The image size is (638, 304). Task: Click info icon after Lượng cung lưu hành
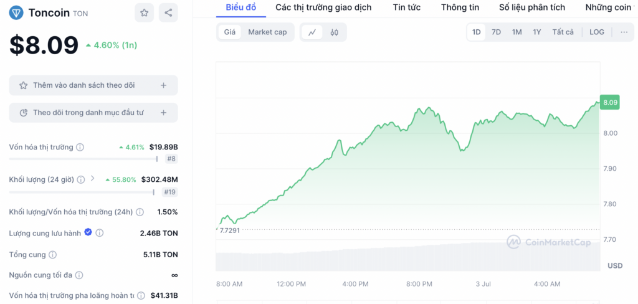(x=99, y=233)
